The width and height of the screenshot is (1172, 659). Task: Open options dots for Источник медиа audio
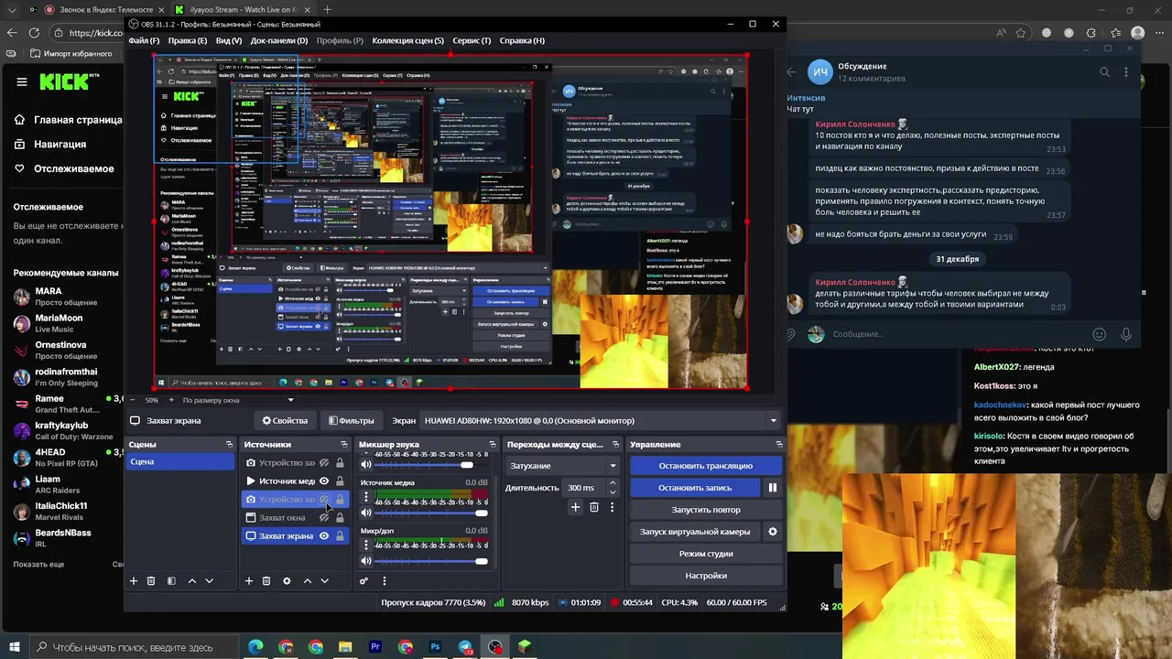coord(366,498)
